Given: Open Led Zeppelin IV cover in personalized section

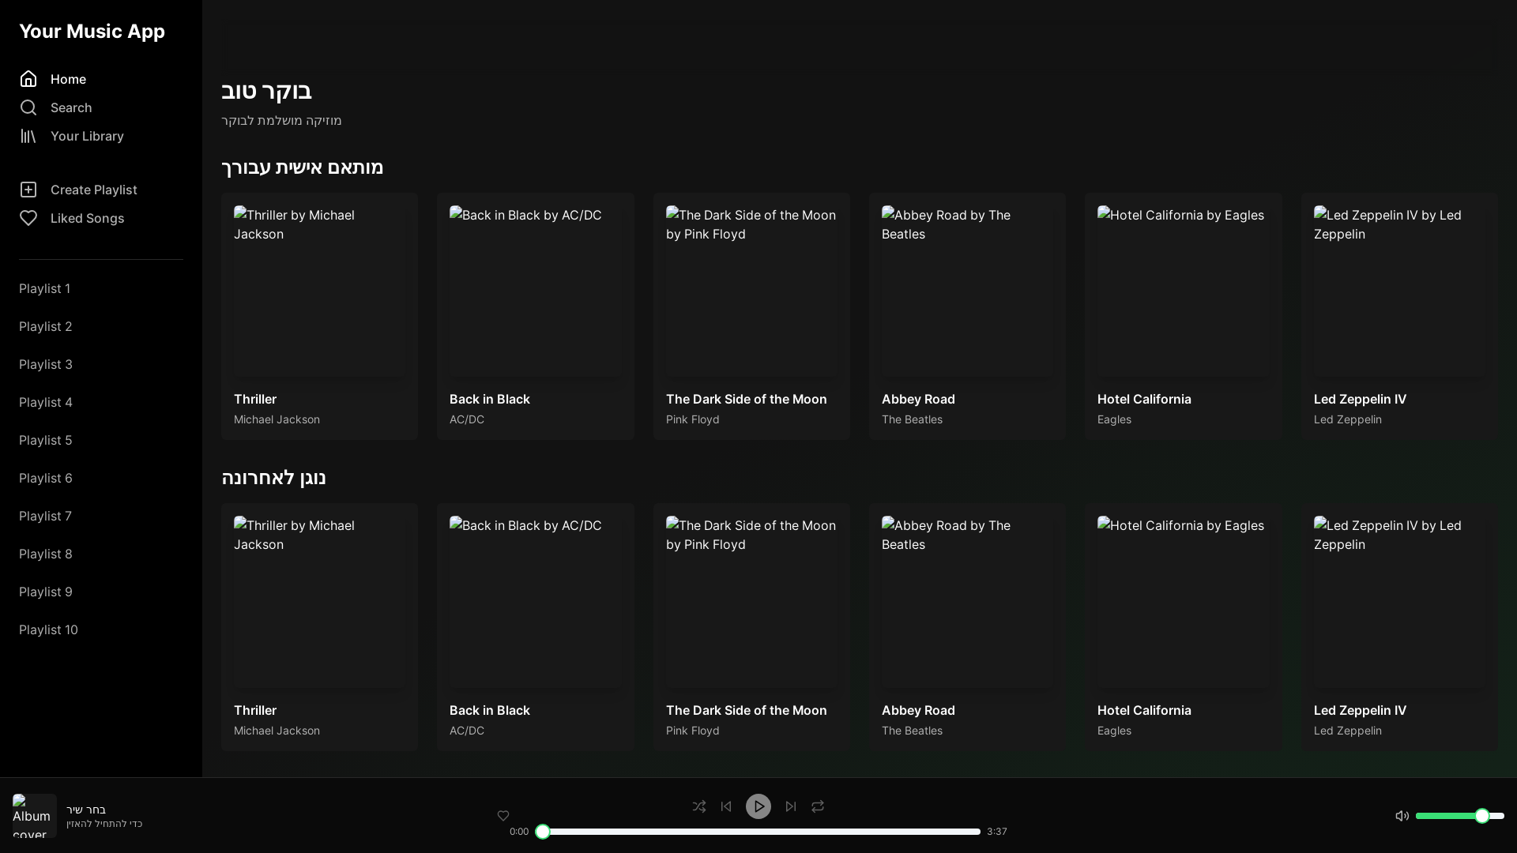Looking at the screenshot, I should [x=1399, y=291].
